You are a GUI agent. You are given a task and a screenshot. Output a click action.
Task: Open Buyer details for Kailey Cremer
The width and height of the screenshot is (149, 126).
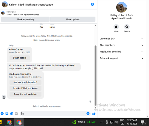point(20,58)
